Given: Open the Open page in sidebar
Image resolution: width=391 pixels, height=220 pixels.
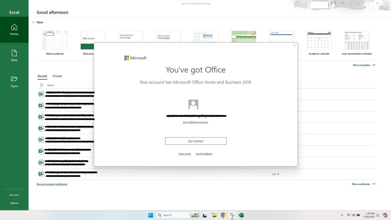Looking at the screenshot, I should (14, 82).
